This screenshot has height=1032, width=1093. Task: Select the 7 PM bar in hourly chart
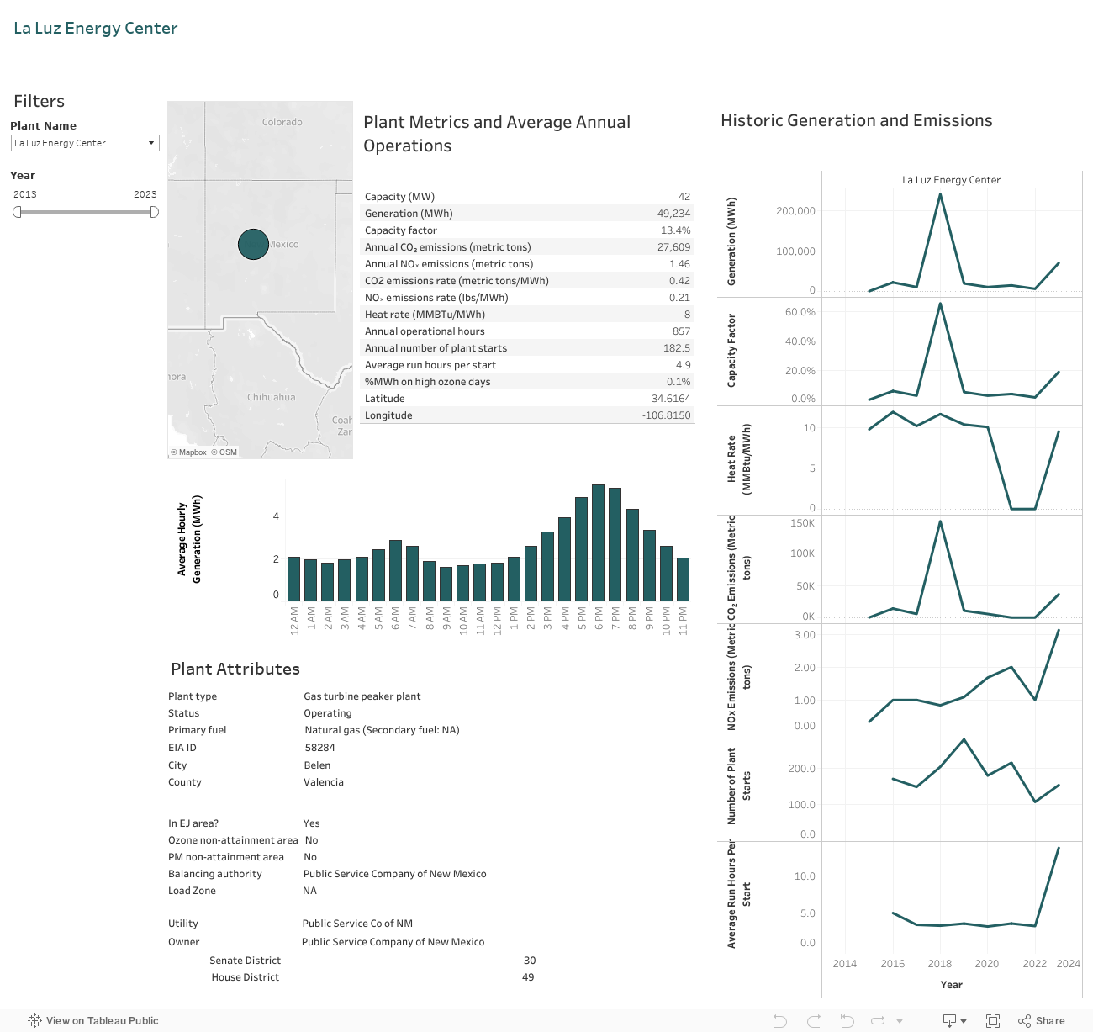pos(615,544)
